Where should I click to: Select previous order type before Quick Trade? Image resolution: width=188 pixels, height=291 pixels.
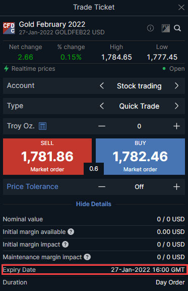(x=102, y=106)
